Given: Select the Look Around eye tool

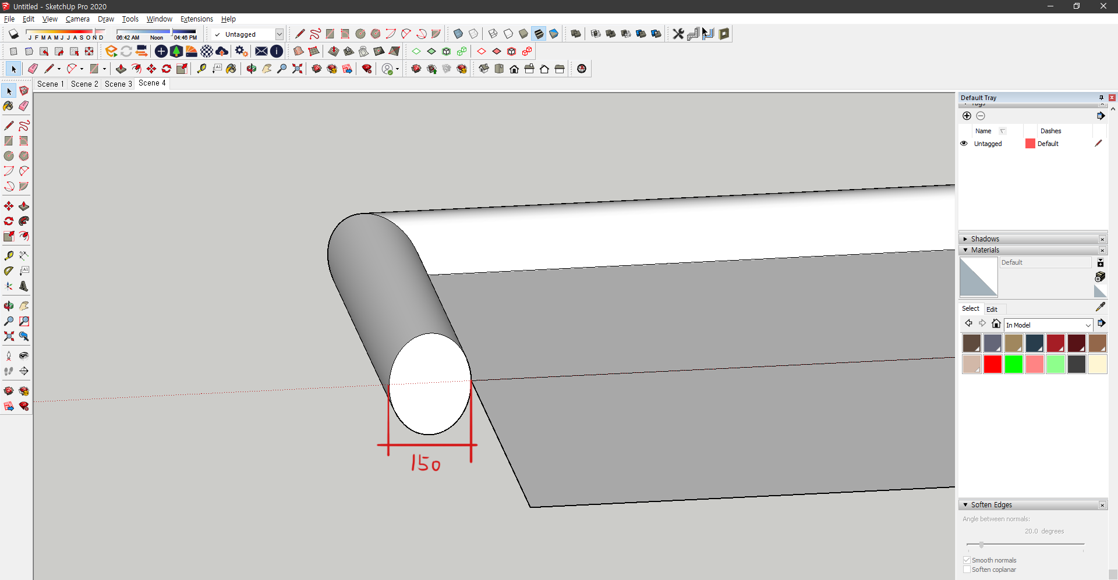Looking at the screenshot, I should click(x=24, y=355).
